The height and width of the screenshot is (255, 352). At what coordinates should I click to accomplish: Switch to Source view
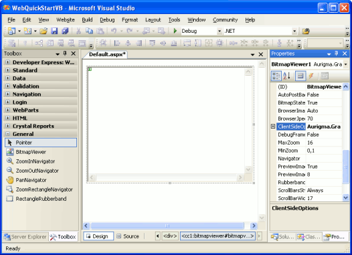[128, 236]
